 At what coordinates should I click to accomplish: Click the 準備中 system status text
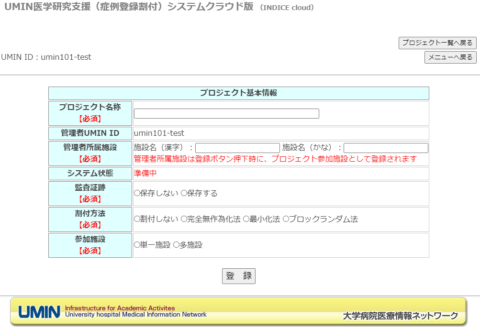(x=145, y=173)
